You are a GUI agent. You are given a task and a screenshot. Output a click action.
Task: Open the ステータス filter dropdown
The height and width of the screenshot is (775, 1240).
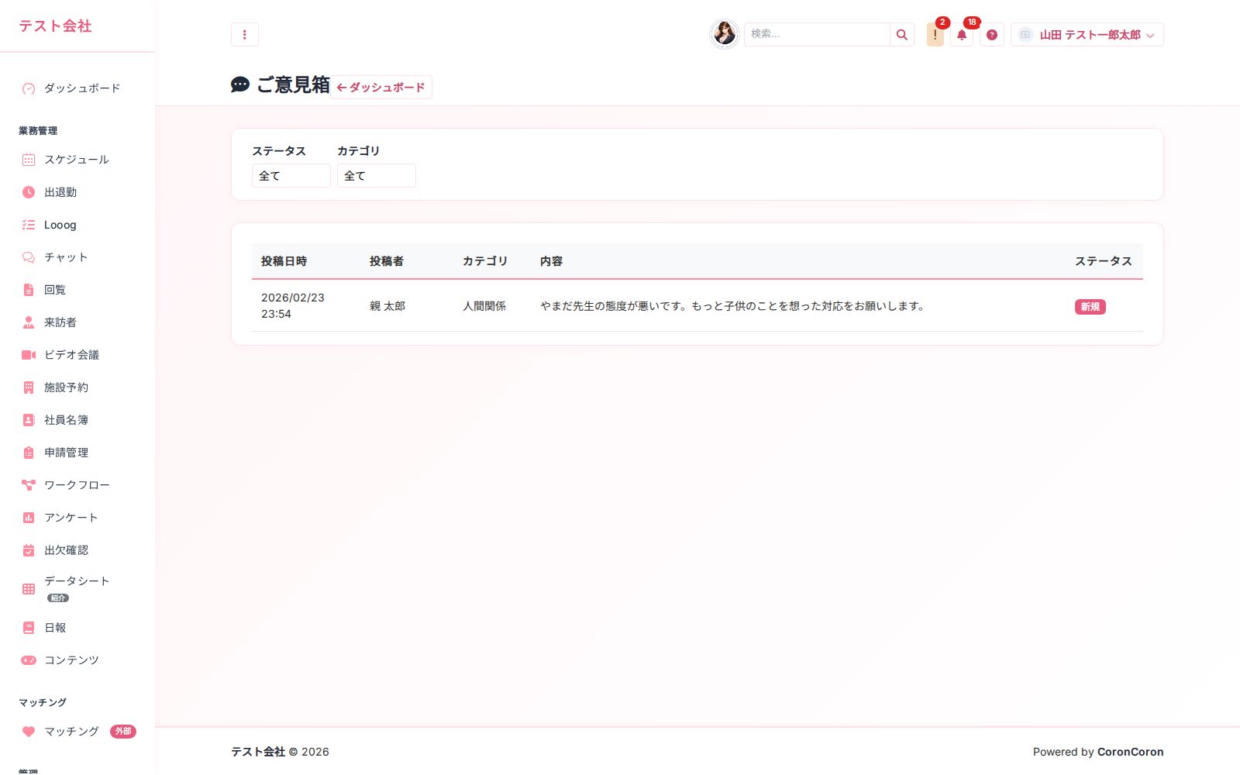click(291, 176)
